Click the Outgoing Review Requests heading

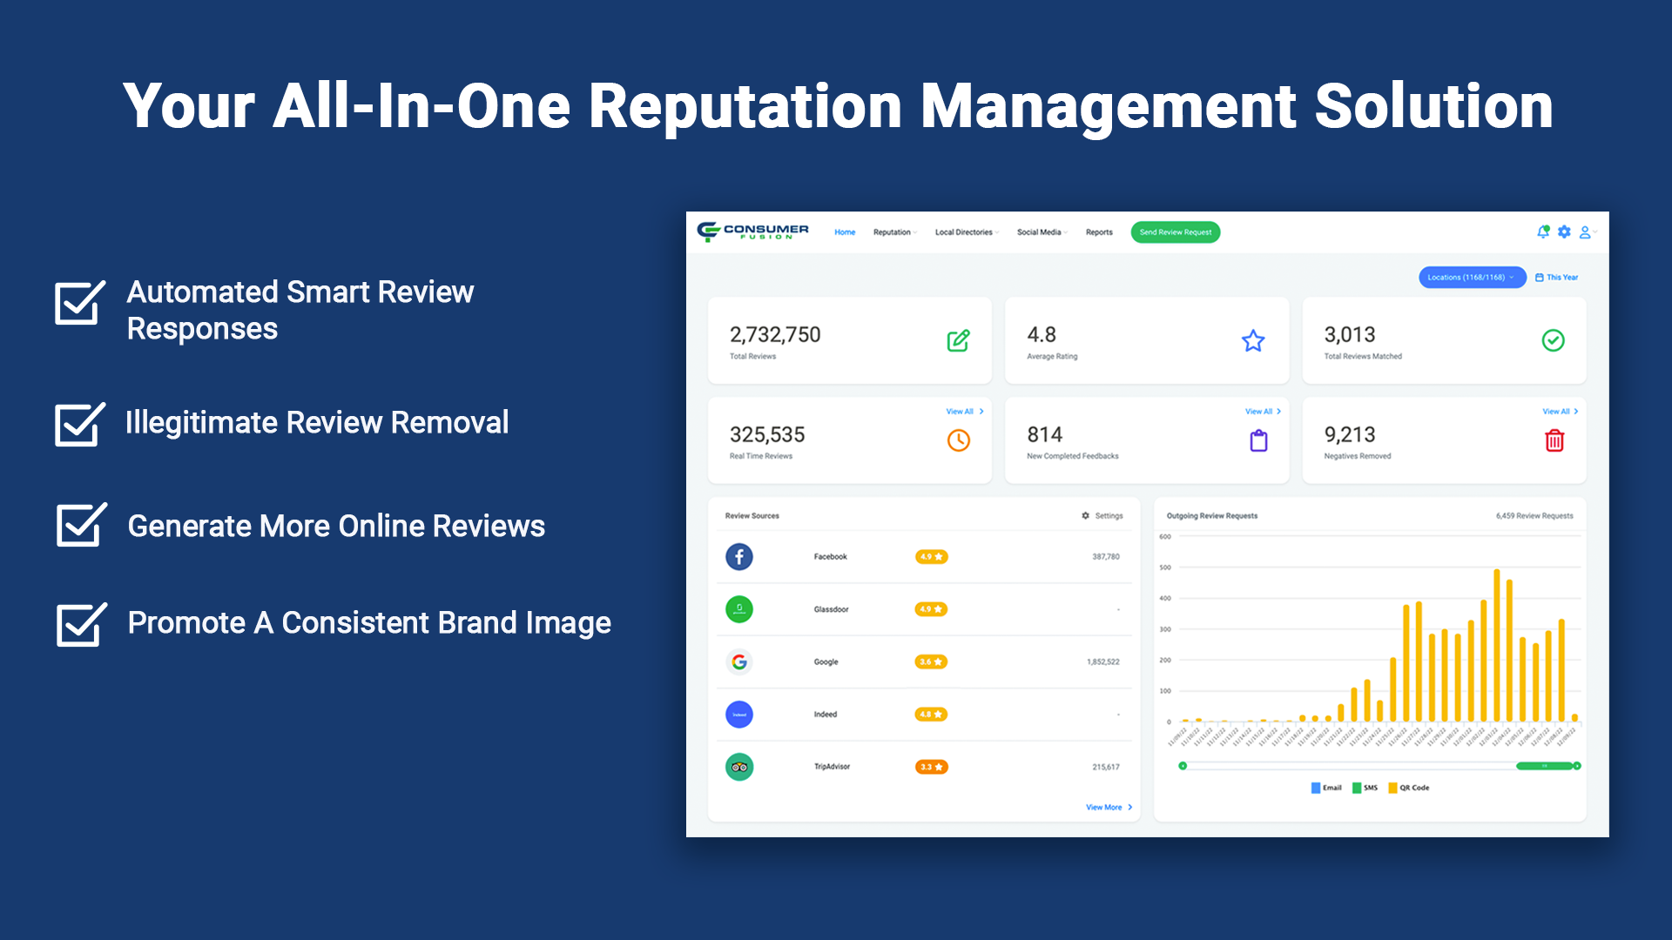(x=1212, y=516)
